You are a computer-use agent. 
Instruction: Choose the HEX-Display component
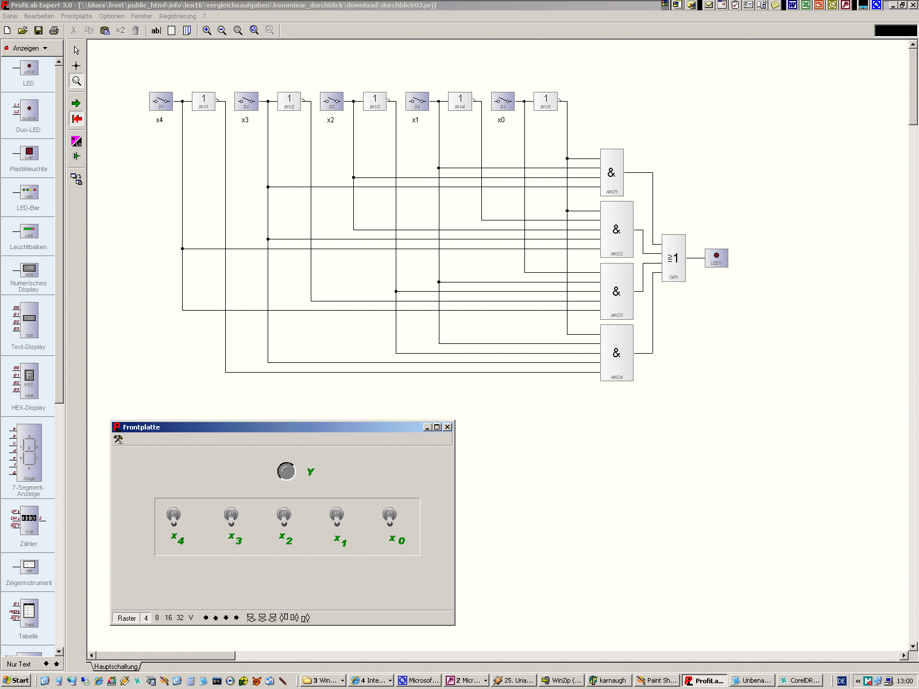pyautogui.click(x=28, y=385)
